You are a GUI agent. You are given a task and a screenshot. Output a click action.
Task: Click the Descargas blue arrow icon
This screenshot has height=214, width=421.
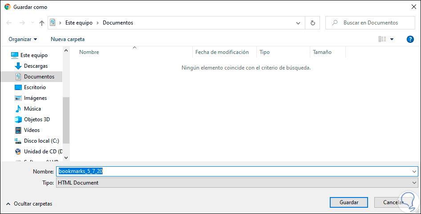(18, 66)
